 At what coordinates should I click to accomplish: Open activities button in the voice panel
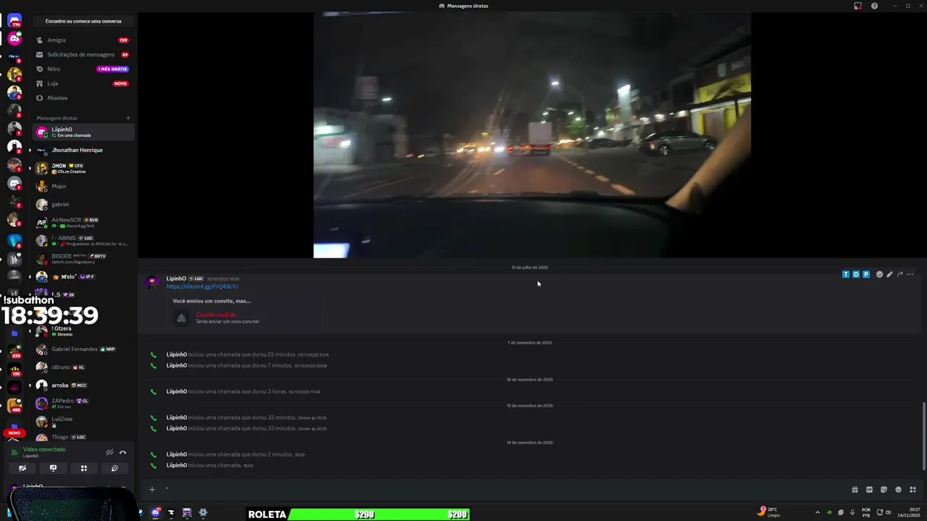pos(84,468)
